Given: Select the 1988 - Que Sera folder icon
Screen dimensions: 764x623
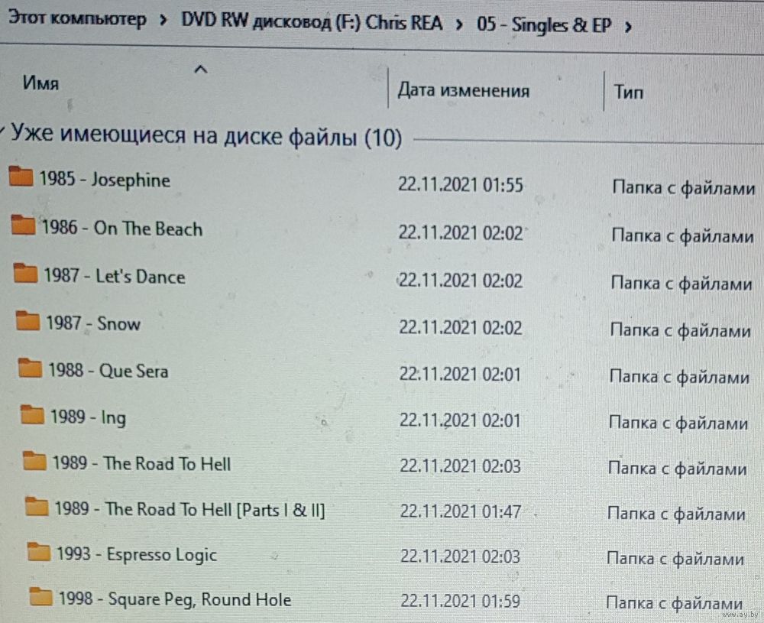Looking at the screenshot, I should (30, 368).
